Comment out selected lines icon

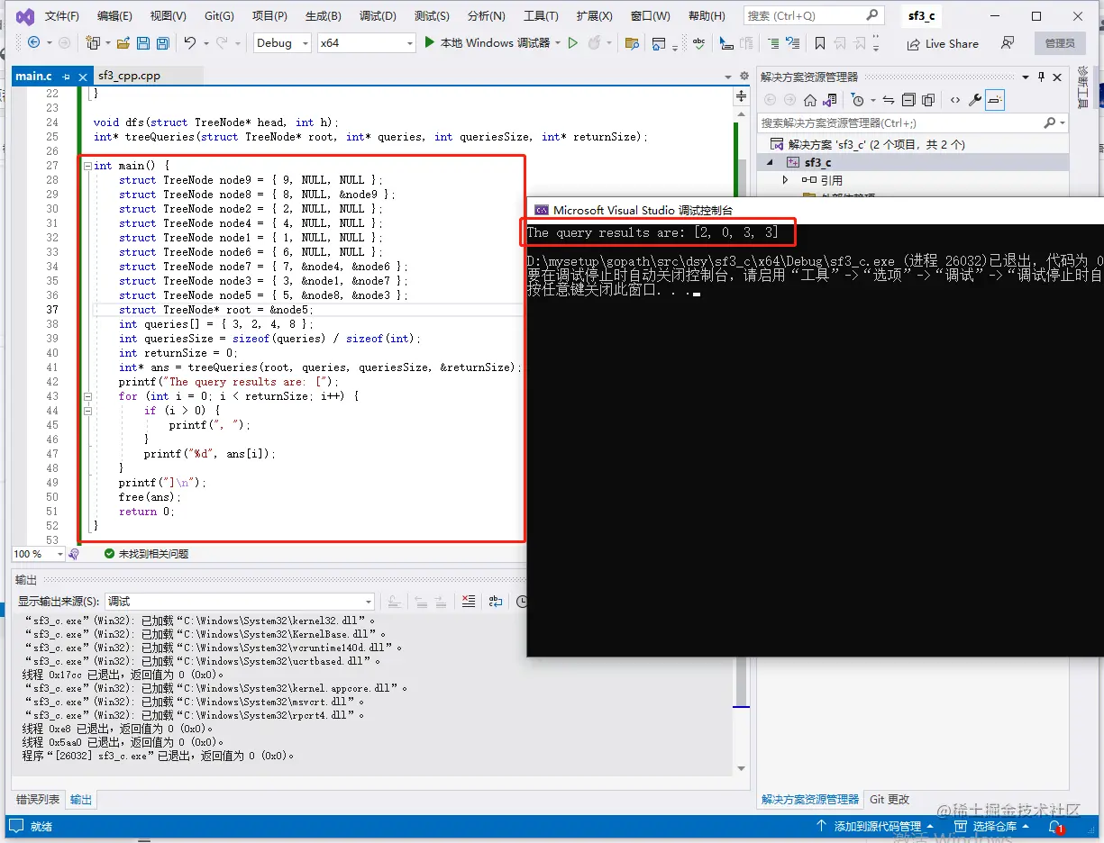(x=774, y=42)
